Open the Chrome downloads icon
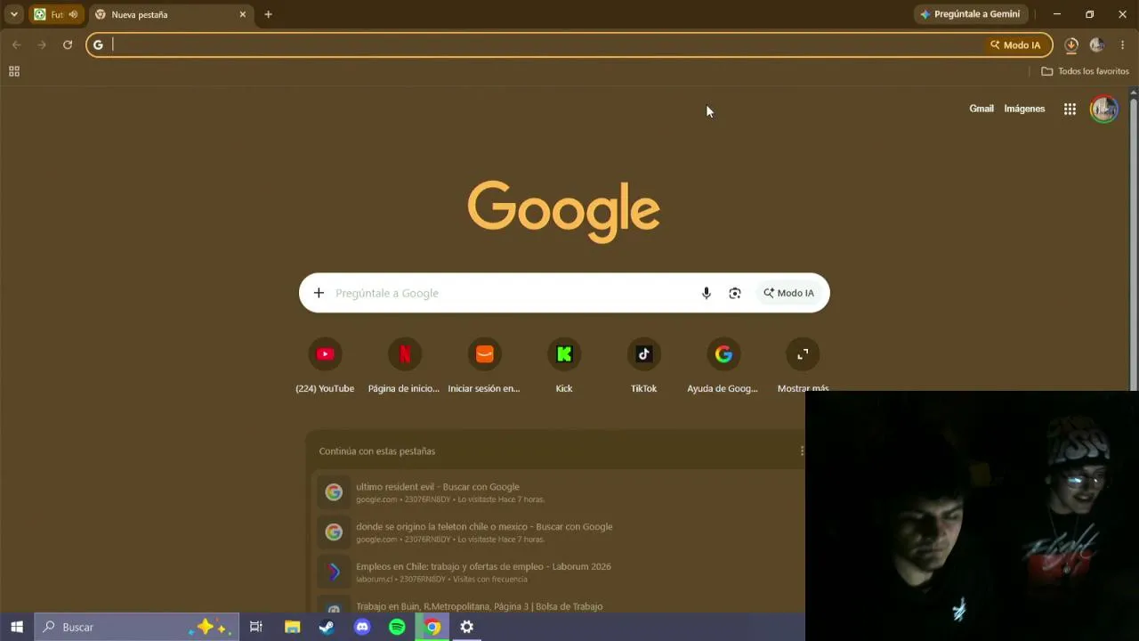 1071,45
